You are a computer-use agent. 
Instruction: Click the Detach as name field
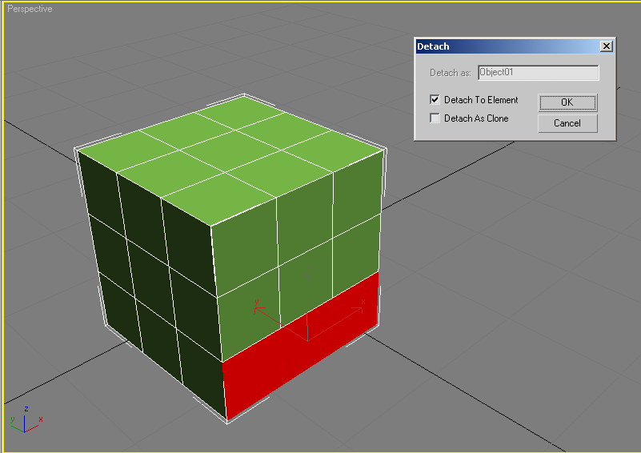point(539,72)
